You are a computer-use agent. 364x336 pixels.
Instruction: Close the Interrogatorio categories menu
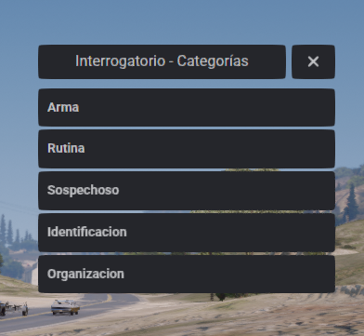pyautogui.click(x=313, y=61)
